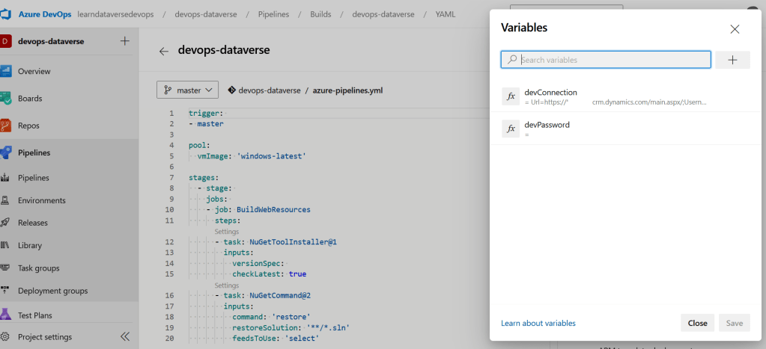Open Builds breadcrumb link
Screen dimensions: 766x349
point(320,14)
